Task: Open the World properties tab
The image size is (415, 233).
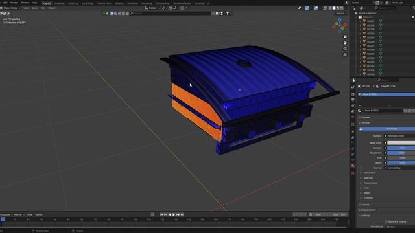Action: (x=353, y=117)
